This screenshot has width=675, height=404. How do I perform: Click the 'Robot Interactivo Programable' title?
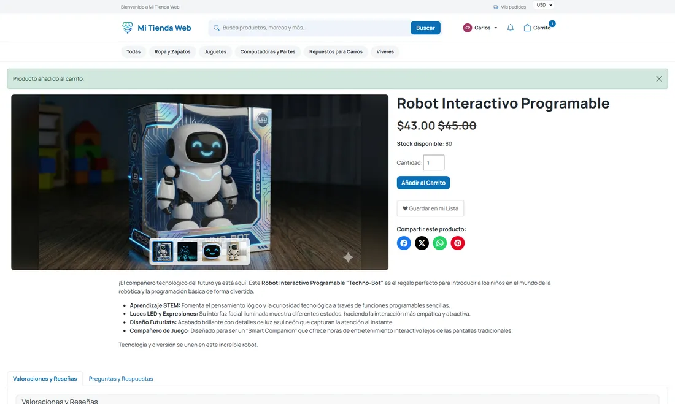(x=503, y=103)
